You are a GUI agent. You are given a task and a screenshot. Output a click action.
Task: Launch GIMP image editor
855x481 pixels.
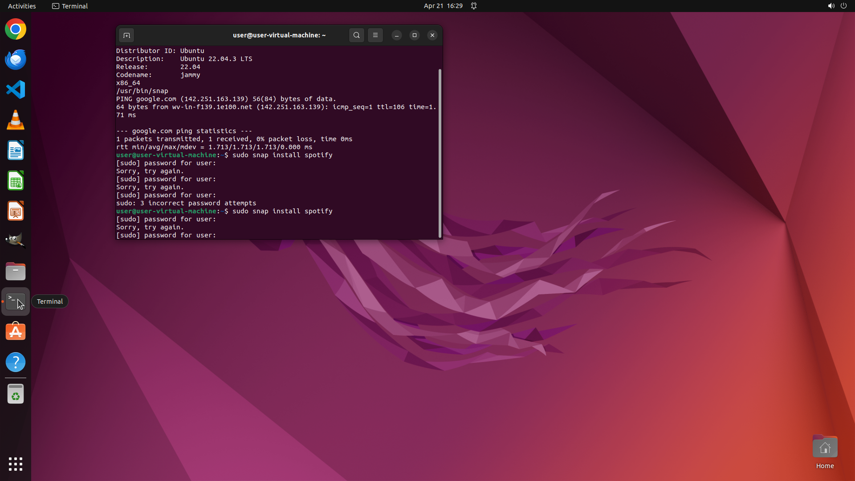click(16, 241)
